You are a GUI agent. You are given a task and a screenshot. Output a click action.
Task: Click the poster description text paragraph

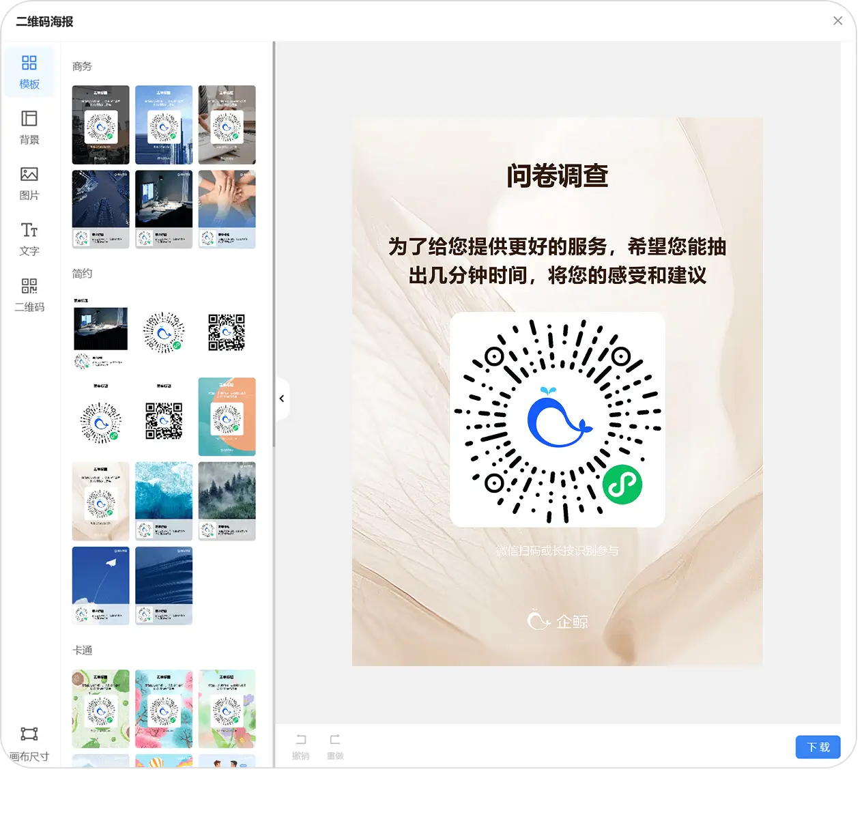point(557,261)
